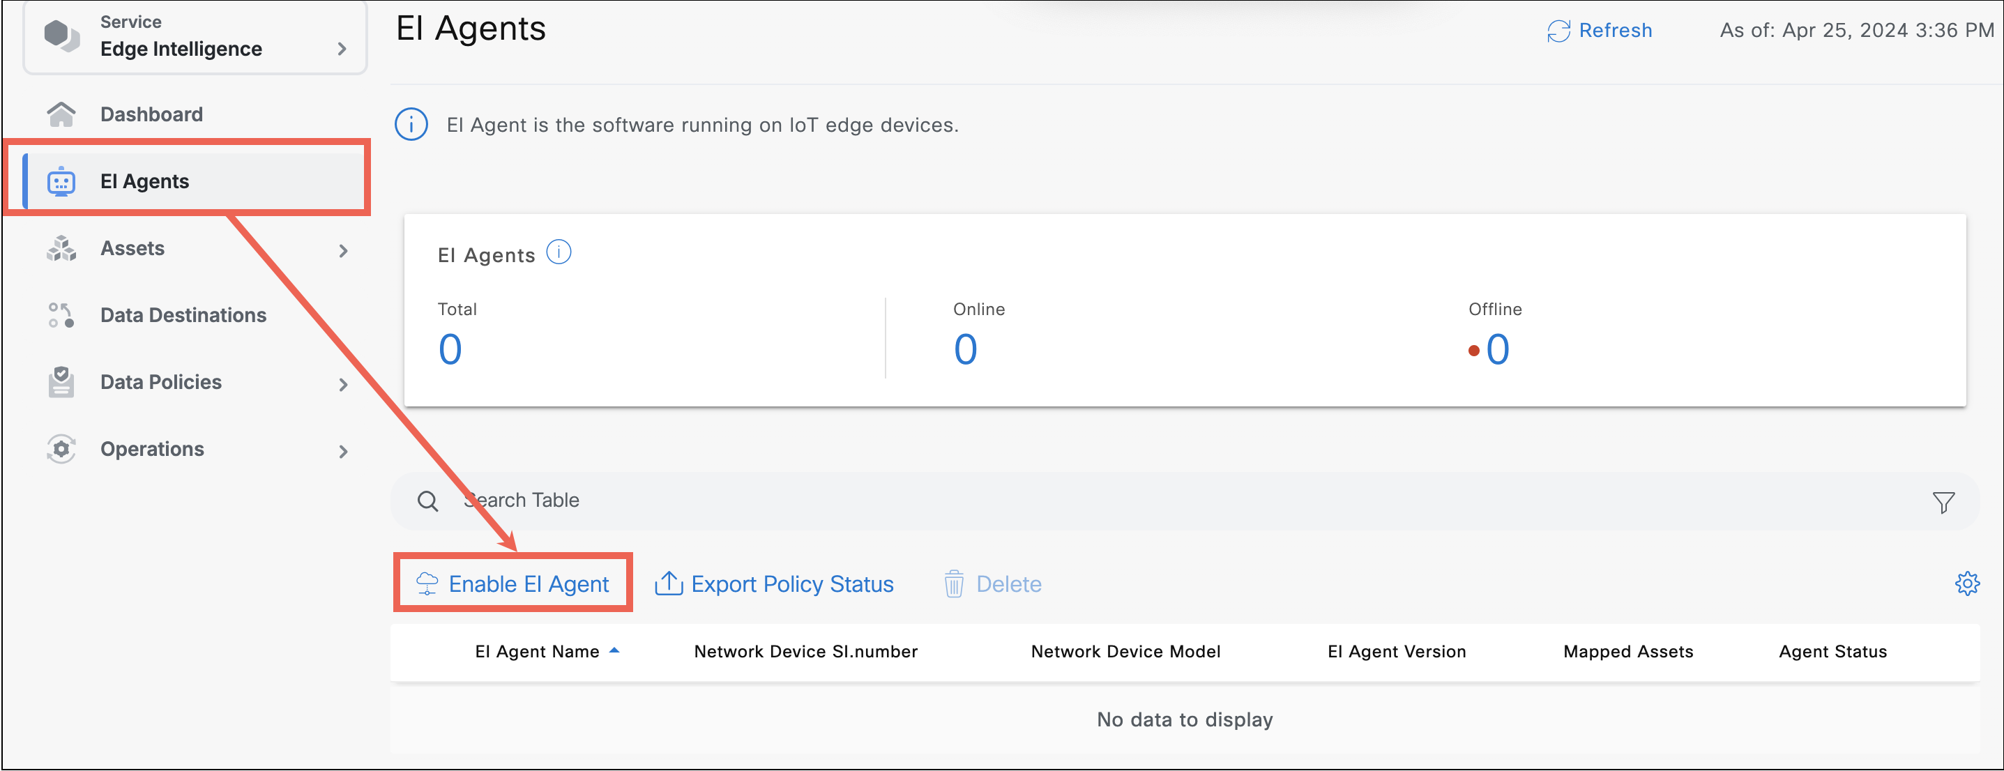Click the EI Agent Name sort arrow

(x=614, y=650)
